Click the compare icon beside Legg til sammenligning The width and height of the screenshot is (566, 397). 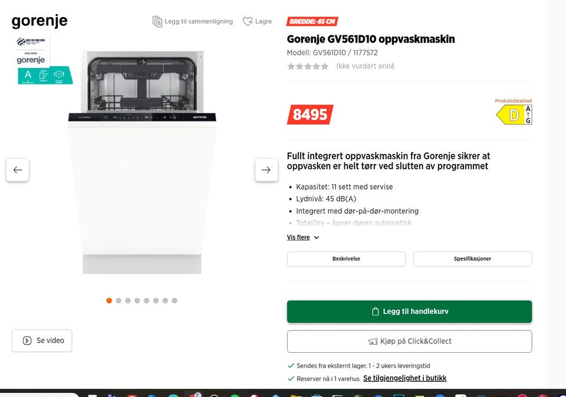coord(157,21)
